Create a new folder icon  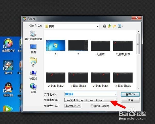114,26
